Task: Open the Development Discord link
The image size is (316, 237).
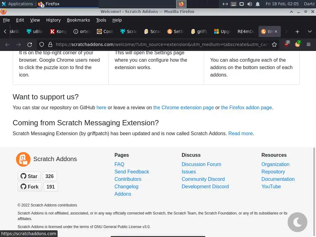Action: click(x=205, y=187)
